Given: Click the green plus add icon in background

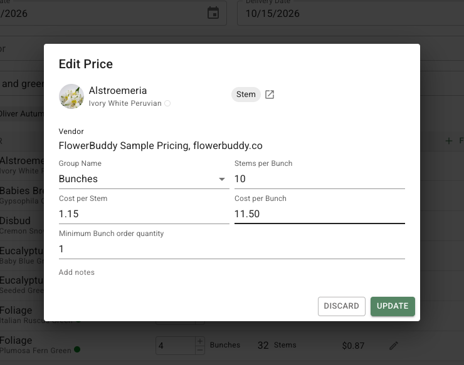Looking at the screenshot, I should pyautogui.click(x=449, y=141).
